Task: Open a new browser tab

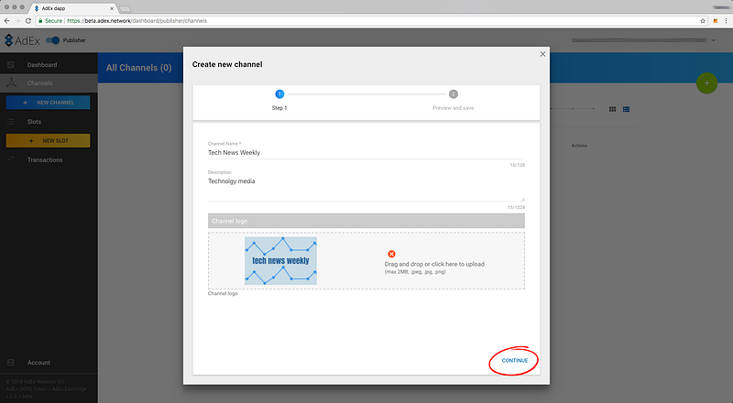Action: point(125,8)
